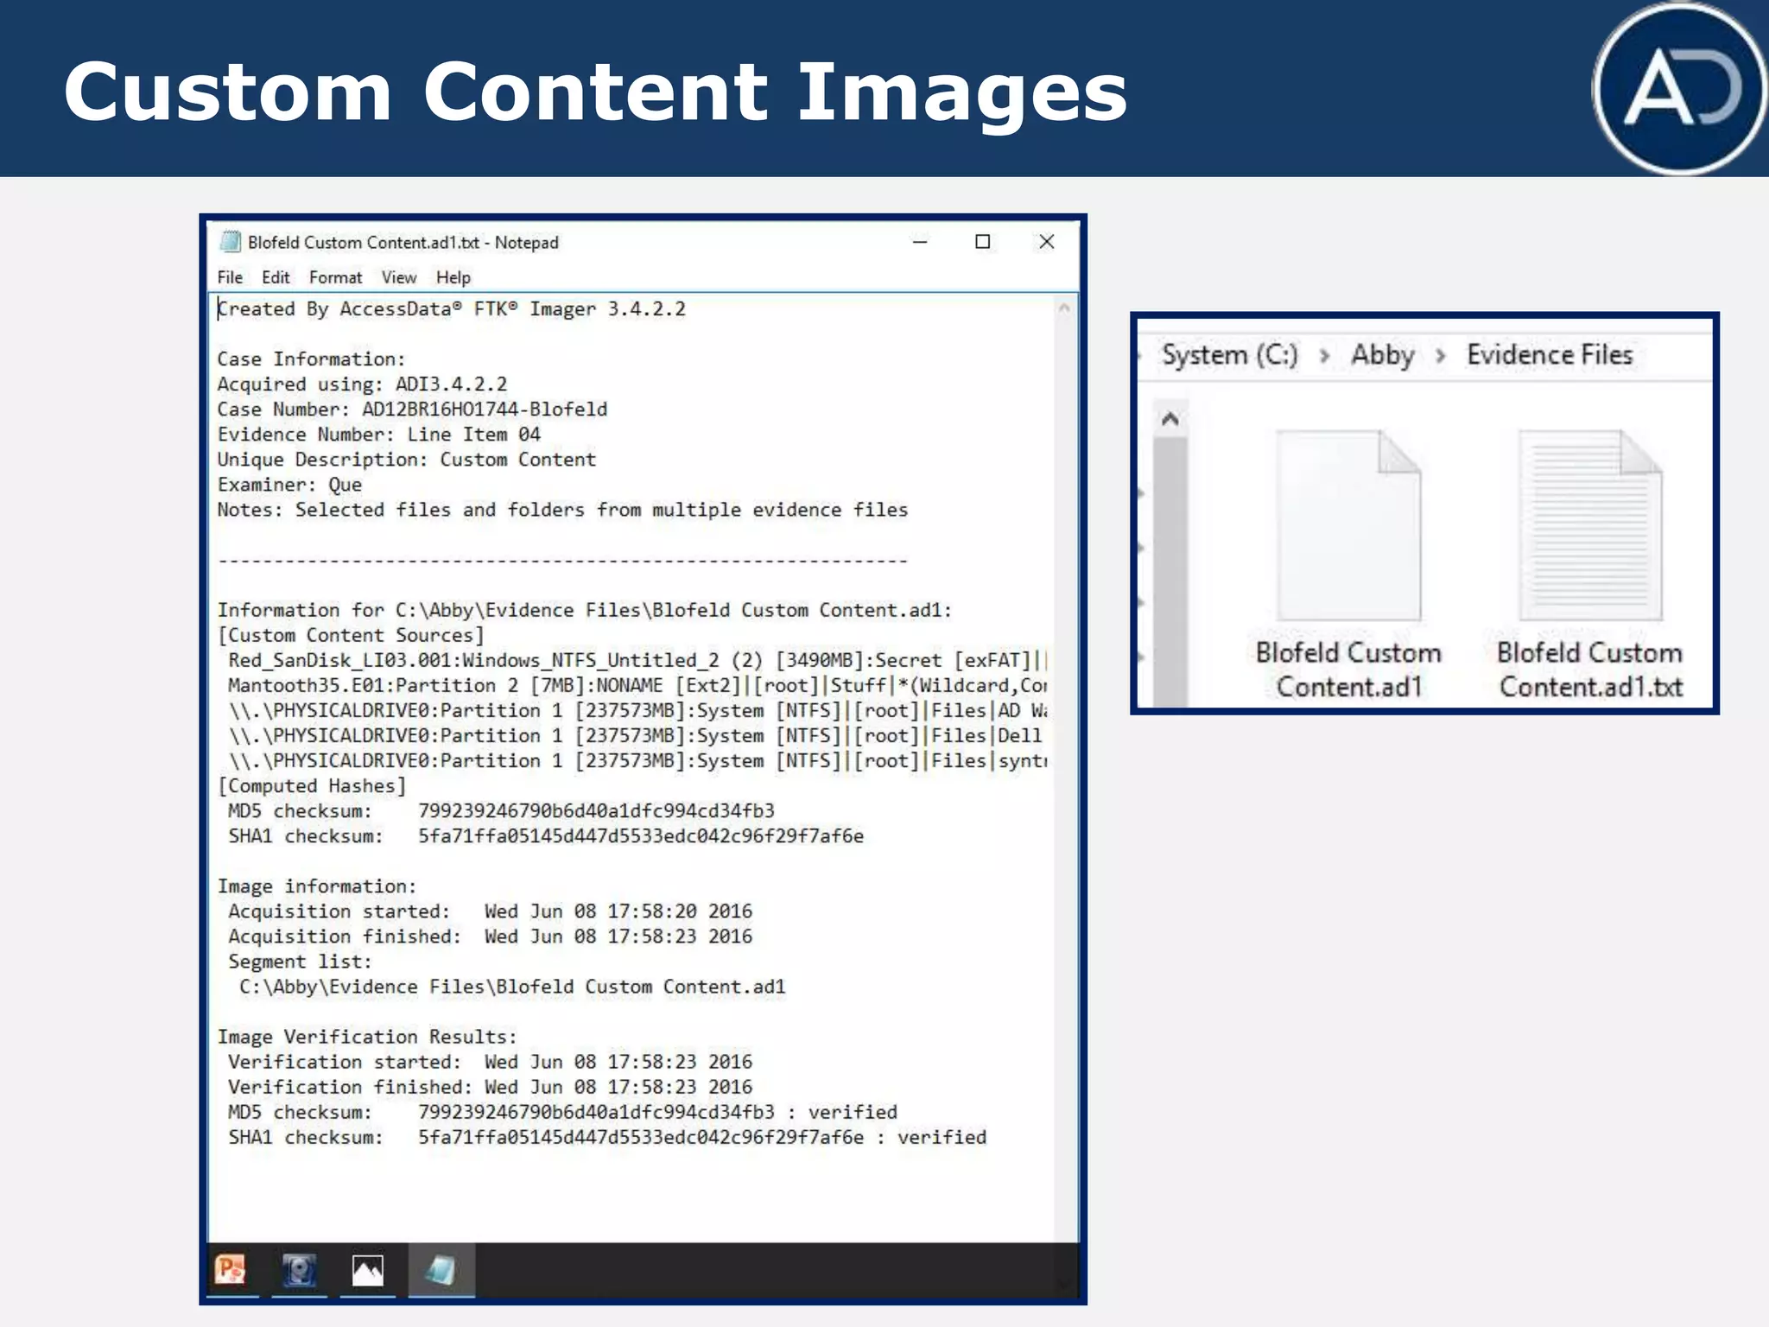Open the Format menu
The height and width of the screenshot is (1327, 1769).
pos(335,277)
